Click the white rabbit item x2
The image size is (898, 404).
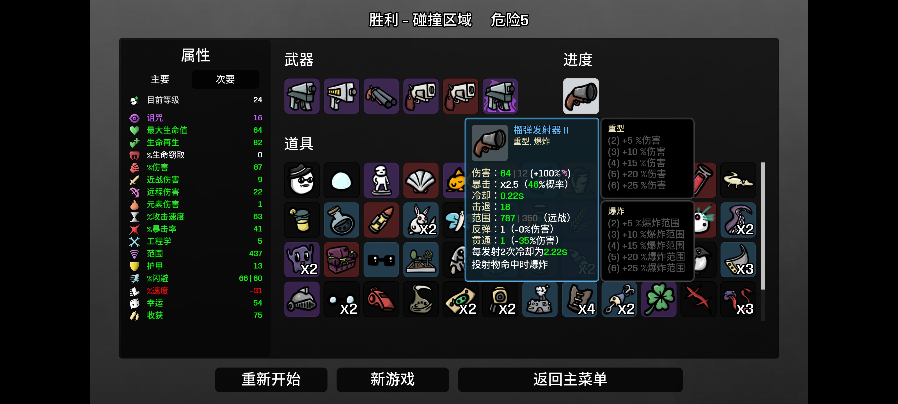[x=421, y=220]
